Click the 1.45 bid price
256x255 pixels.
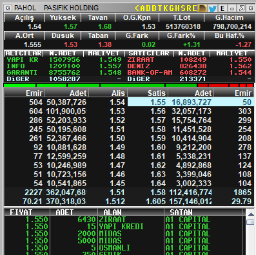click(x=117, y=184)
